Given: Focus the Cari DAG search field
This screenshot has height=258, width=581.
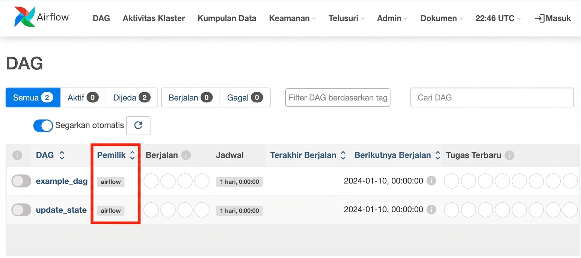Looking at the screenshot, I should point(492,97).
